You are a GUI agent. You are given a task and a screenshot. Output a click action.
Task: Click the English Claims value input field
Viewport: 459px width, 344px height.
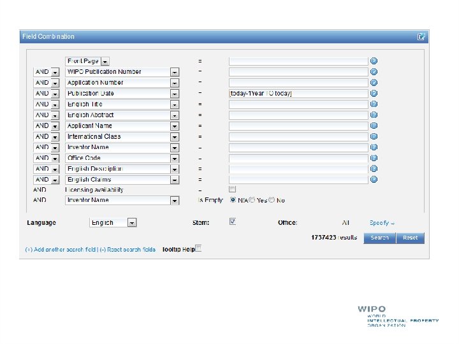298,180
